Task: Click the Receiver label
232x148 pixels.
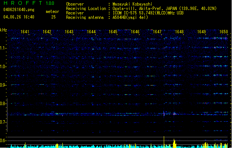Action: pyautogui.click(x=75, y=13)
